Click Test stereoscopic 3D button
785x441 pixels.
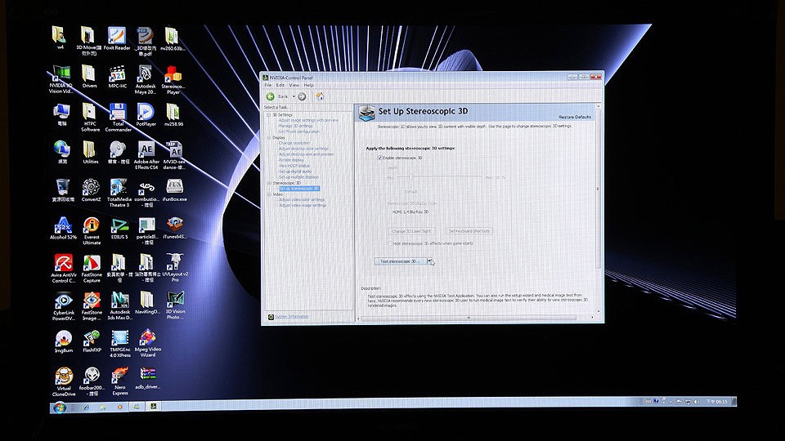[401, 261]
